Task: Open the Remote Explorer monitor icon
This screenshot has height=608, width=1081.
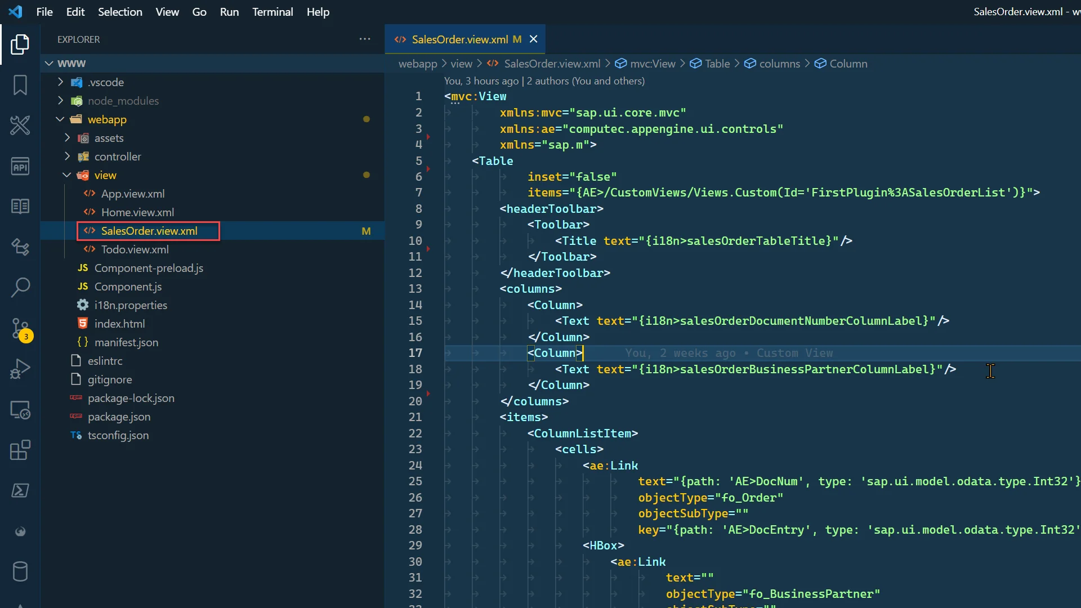Action: [x=20, y=410]
